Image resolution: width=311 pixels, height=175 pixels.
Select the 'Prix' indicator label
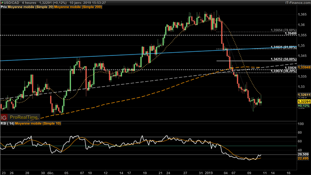pos(4,7)
